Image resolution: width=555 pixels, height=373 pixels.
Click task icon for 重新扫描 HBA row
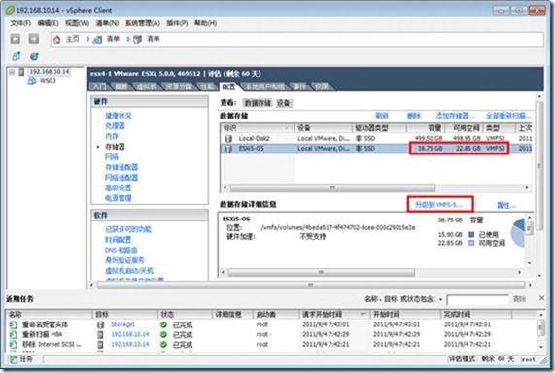(13, 334)
